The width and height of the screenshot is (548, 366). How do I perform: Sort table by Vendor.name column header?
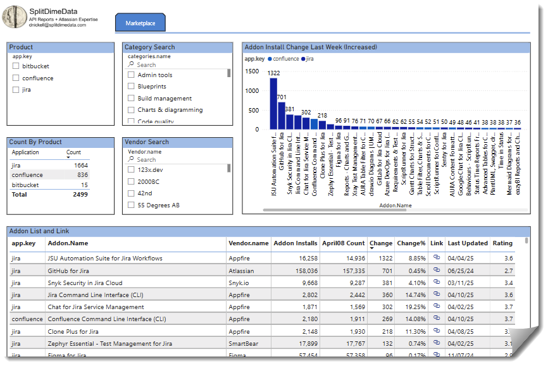tap(249, 243)
